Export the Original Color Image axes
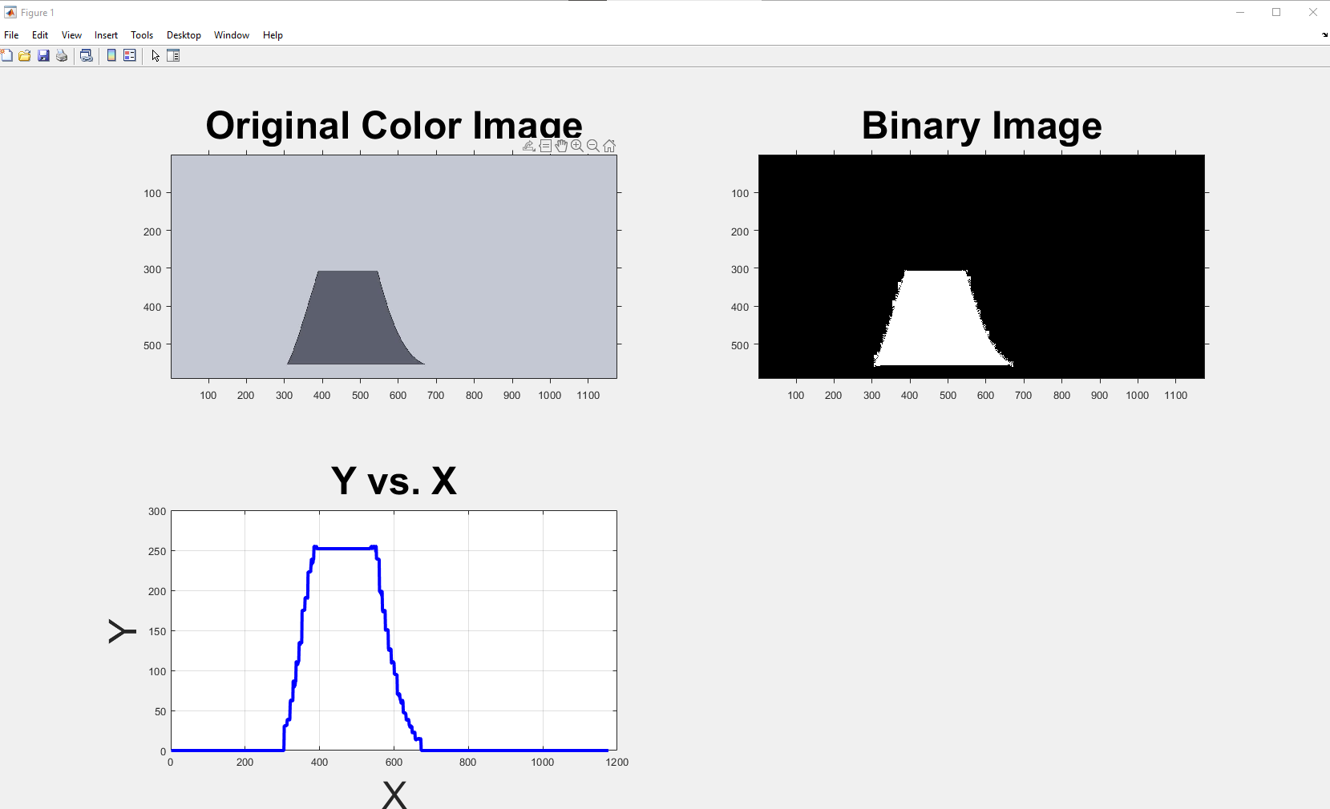This screenshot has height=809, width=1330. pos(529,146)
